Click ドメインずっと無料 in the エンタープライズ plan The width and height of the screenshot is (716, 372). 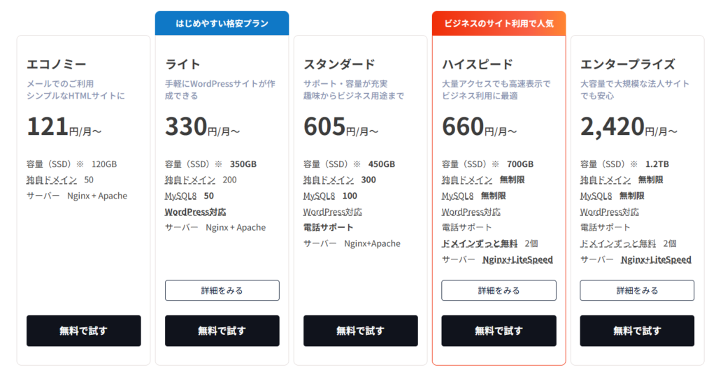pos(618,243)
